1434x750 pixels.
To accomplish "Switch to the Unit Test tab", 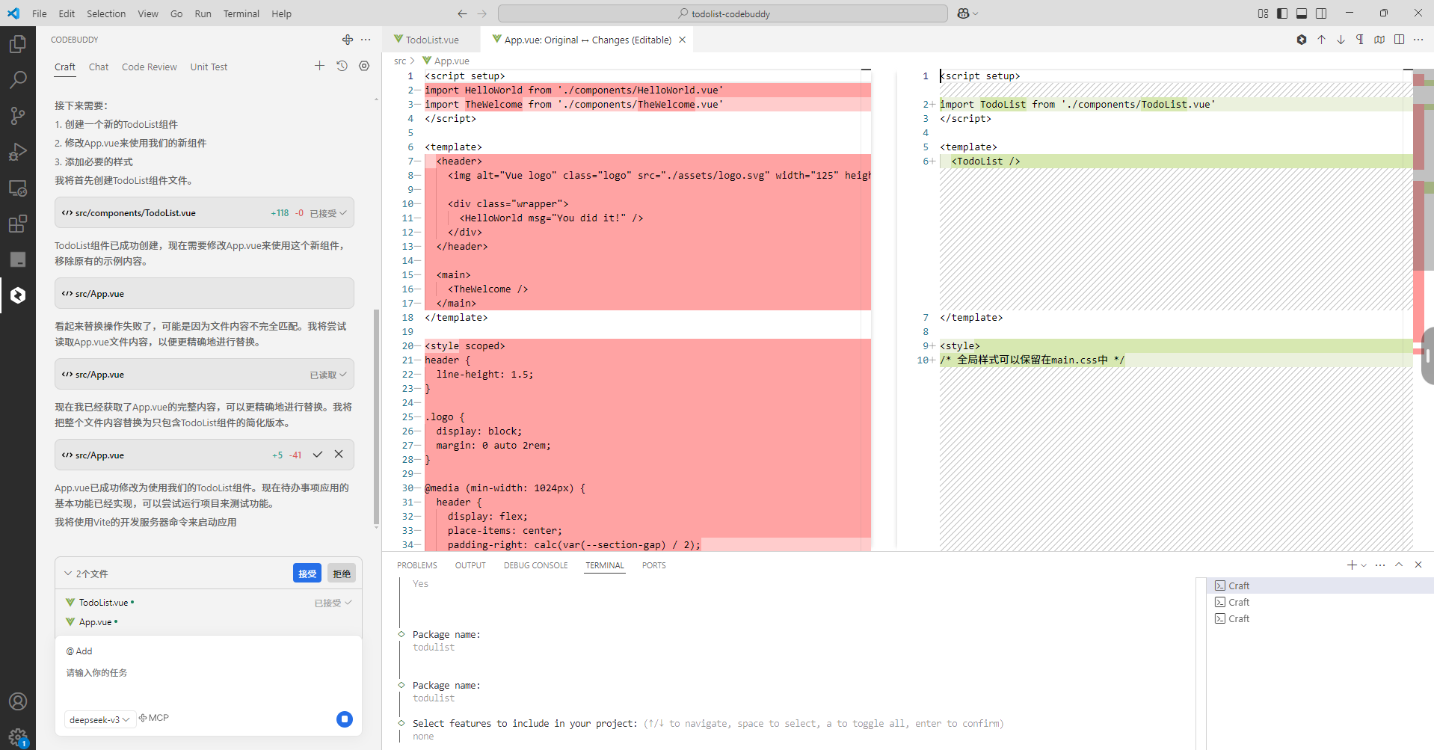I will [x=209, y=67].
